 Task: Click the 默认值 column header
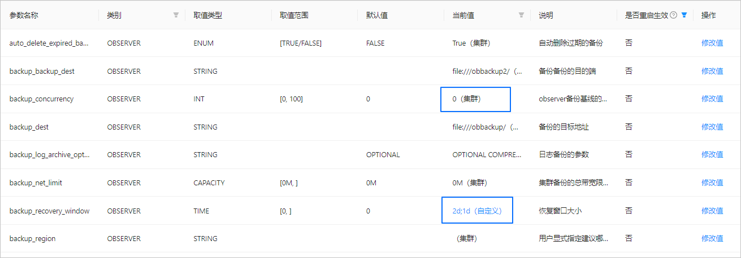(x=377, y=16)
